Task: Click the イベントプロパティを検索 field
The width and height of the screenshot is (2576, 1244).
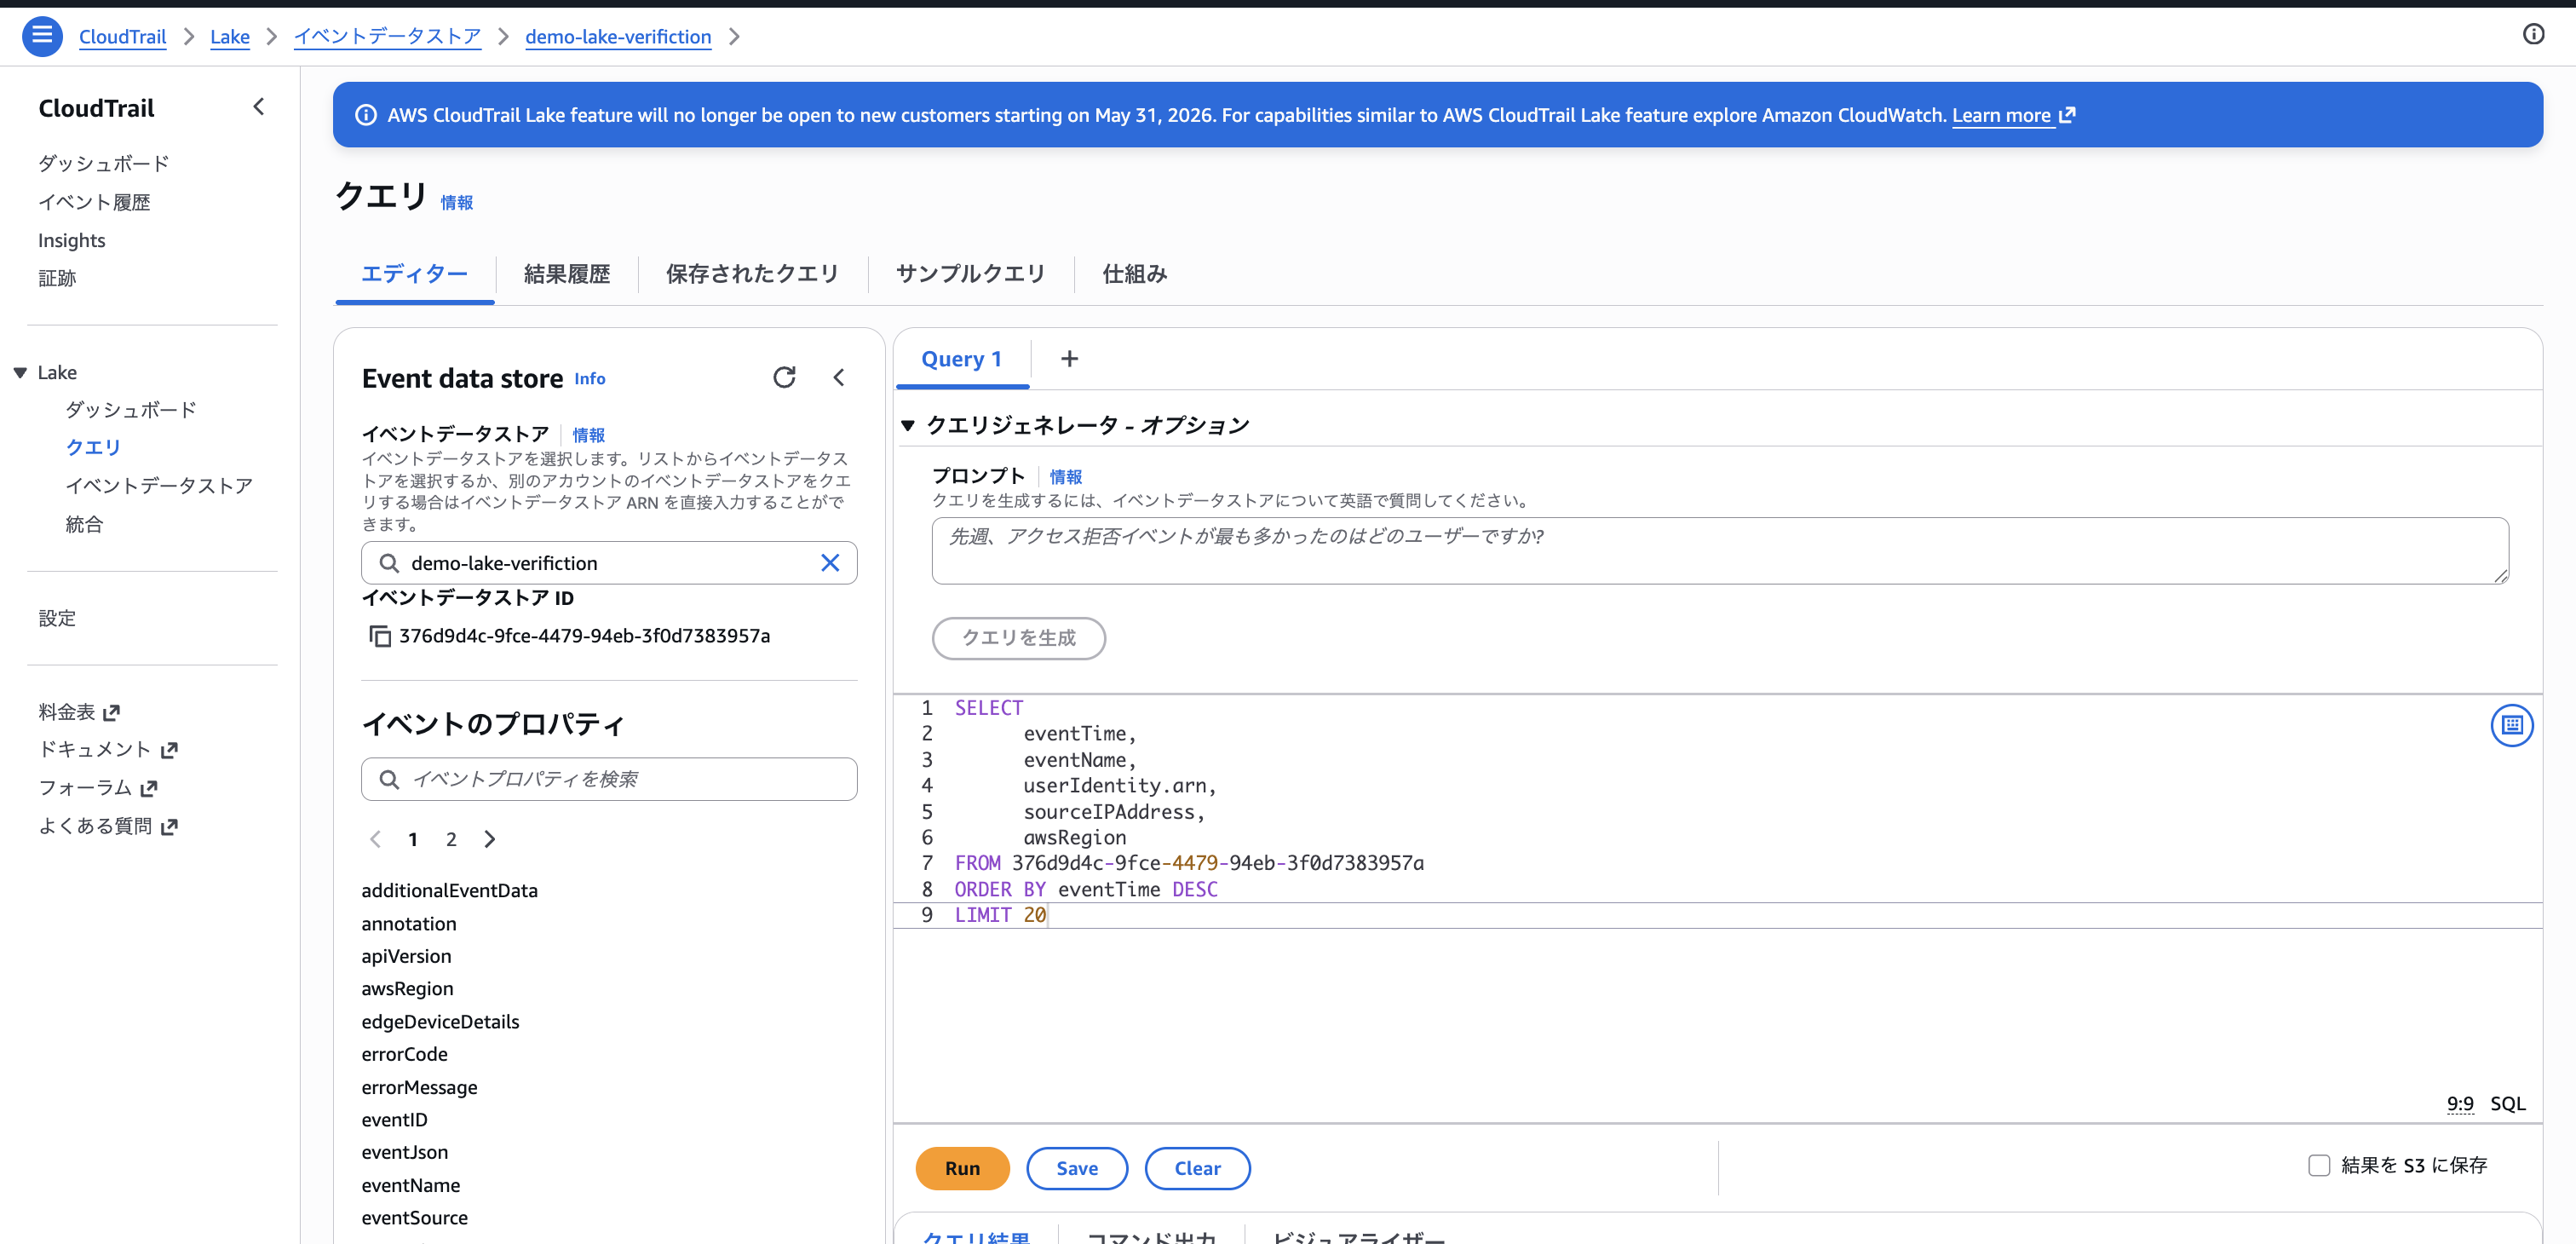Action: [x=609, y=779]
